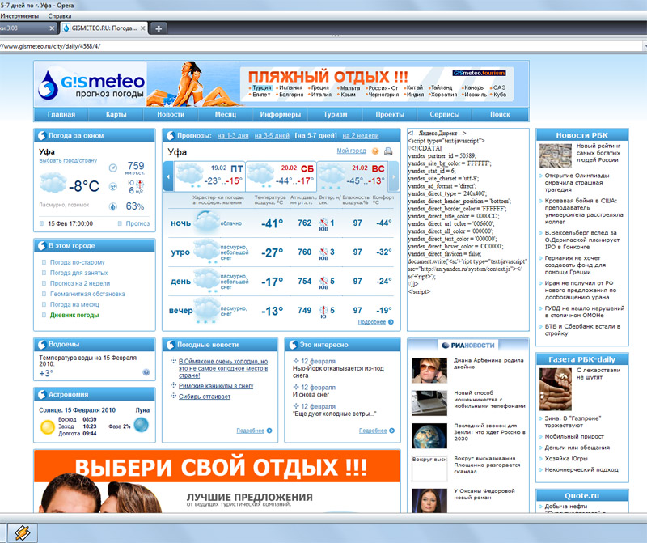Click the right arrow of forecast days strip
The height and width of the screenshot is (543, 647).
(x=394, y=176)
